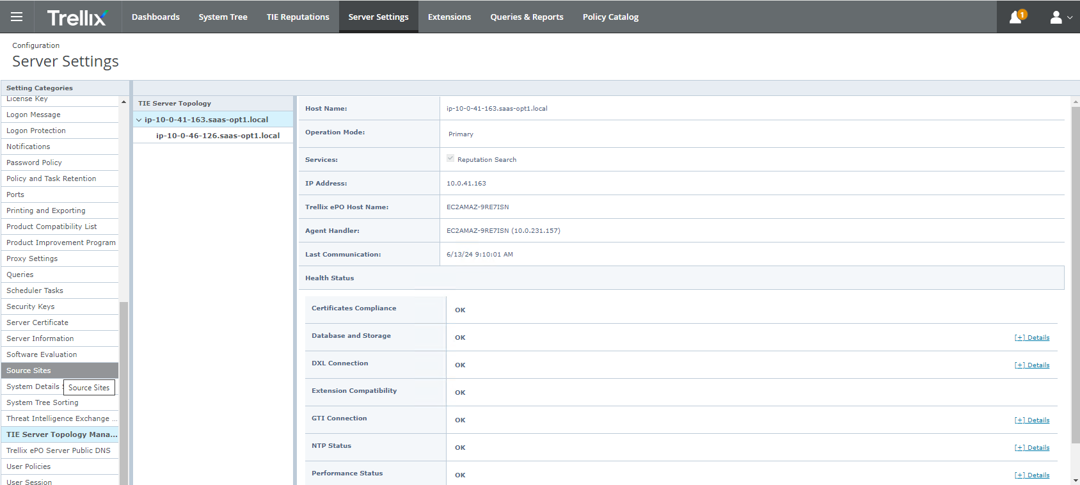Image resolution: width=1080 pixels, height=485 pixels.
Task: Select the Source Sites category
Action: point(60,370)
